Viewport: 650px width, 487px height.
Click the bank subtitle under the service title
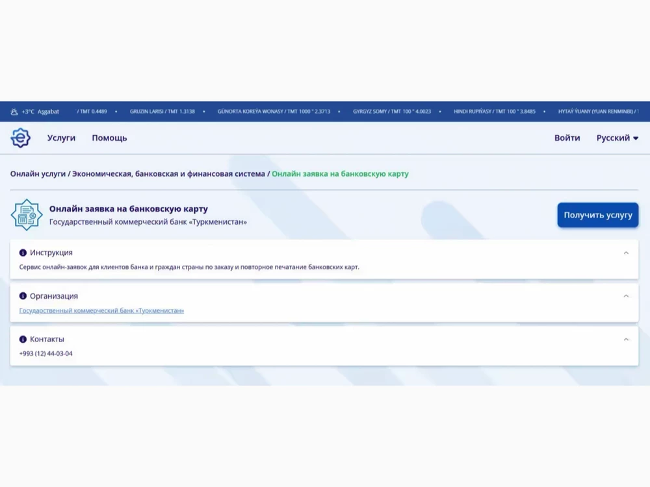[148, 222]
